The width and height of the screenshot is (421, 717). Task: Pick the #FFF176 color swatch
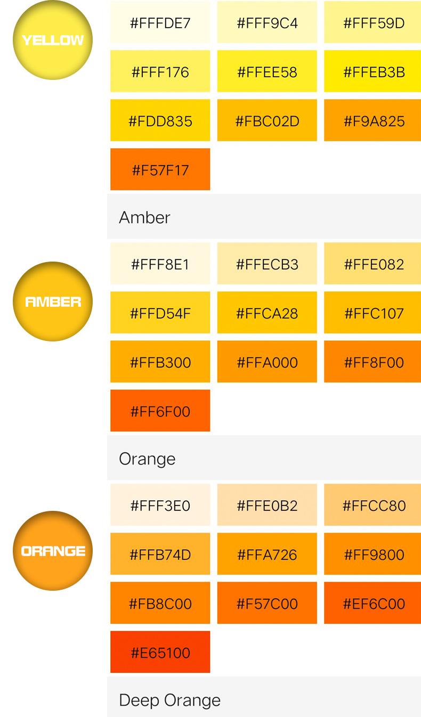160,72
